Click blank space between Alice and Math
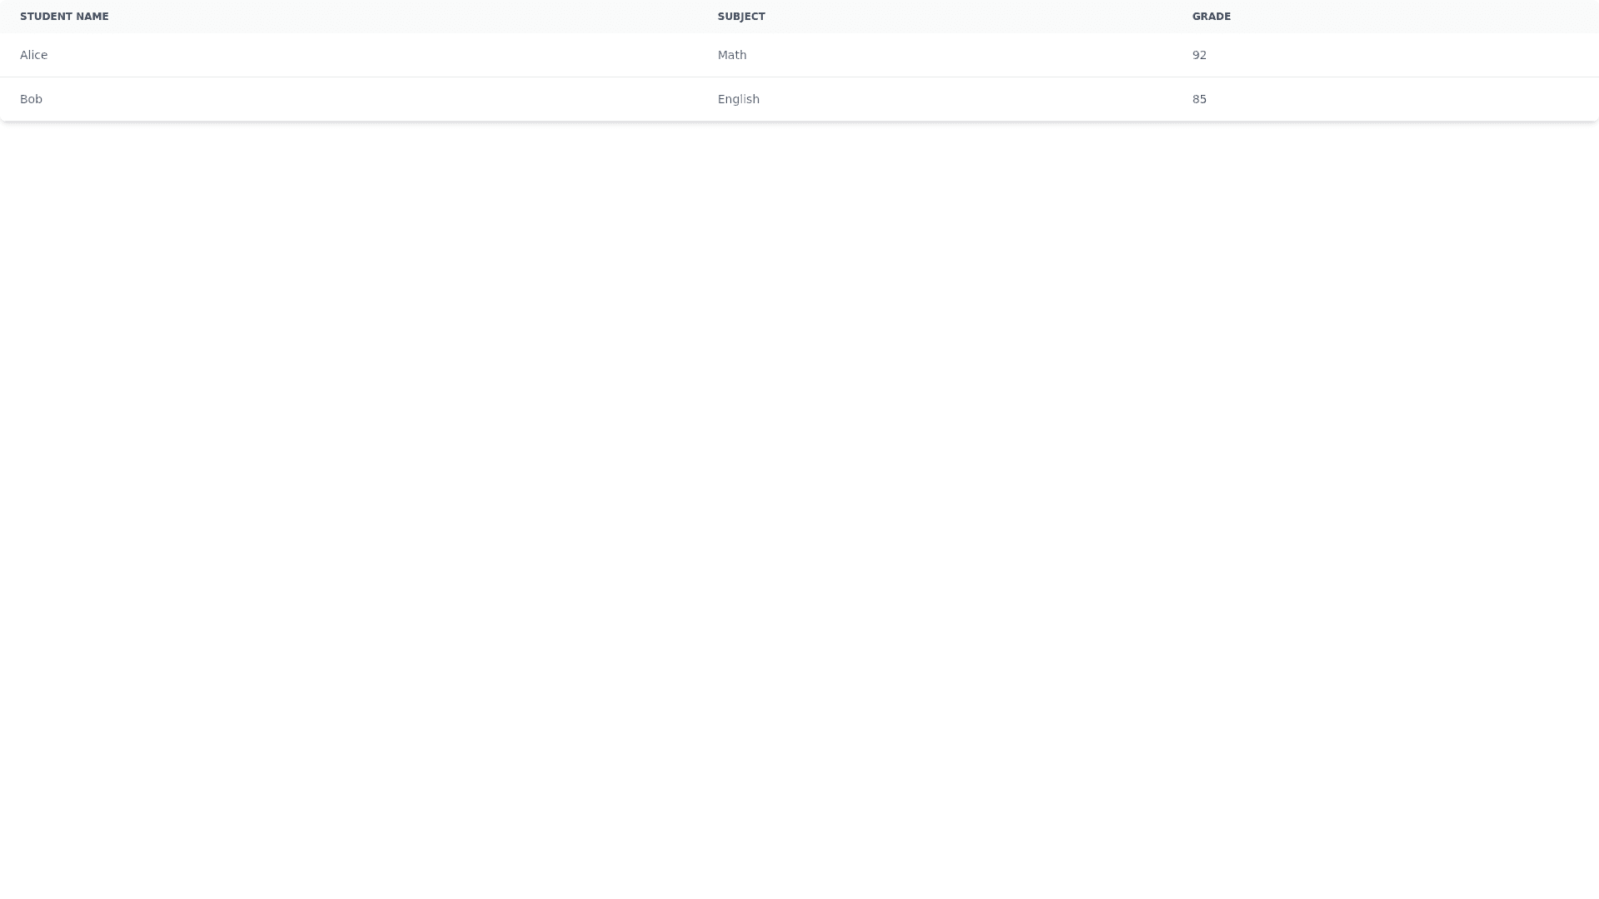This screenshot has height=899, width=1599. pos(375,55)
